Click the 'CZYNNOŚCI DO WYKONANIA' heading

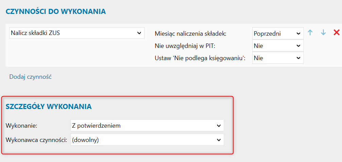pos(56,12)
